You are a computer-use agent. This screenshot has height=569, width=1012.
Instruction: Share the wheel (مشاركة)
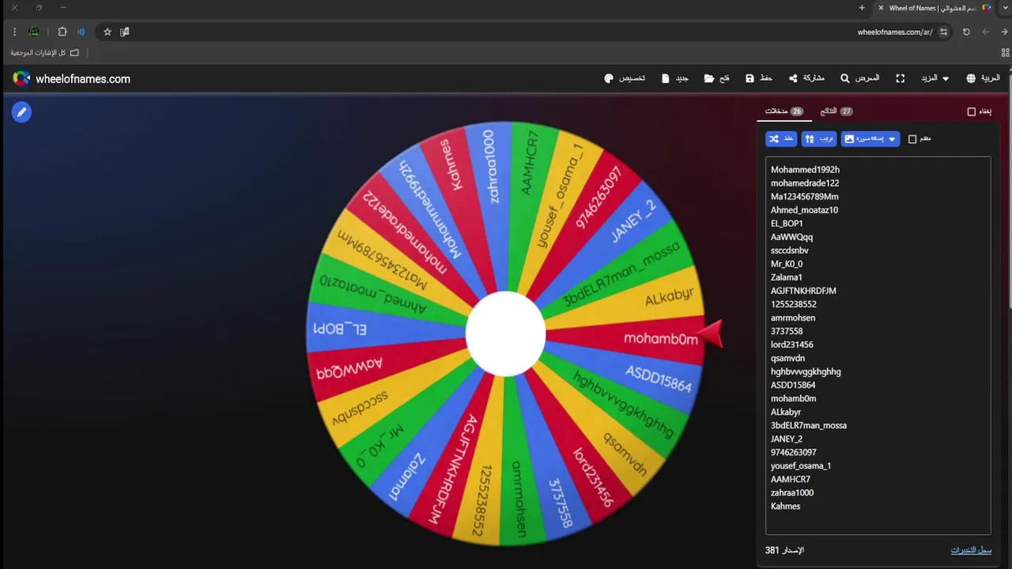click(x=806, y=78)
